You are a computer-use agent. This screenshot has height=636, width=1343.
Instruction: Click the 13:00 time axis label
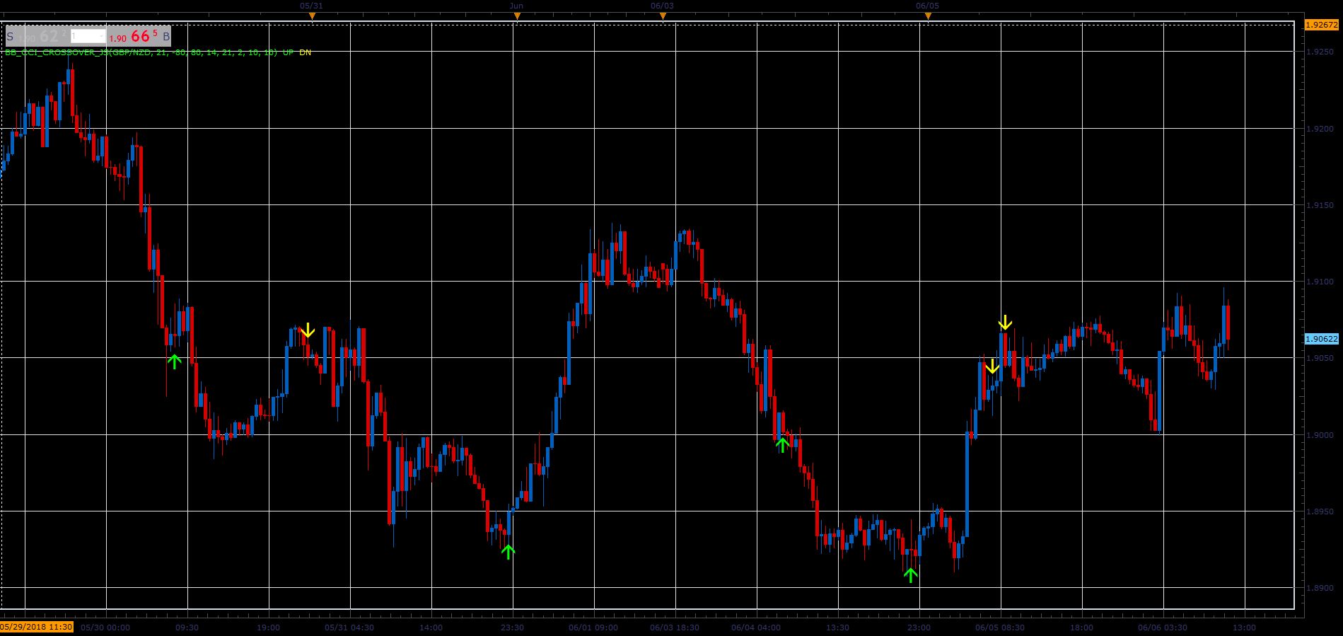[1244, 628]
